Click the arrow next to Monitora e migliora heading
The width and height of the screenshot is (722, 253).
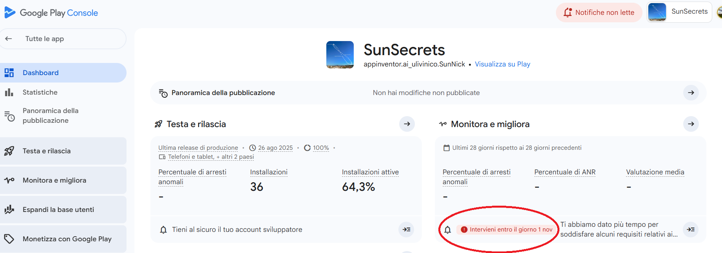[691, 124]
